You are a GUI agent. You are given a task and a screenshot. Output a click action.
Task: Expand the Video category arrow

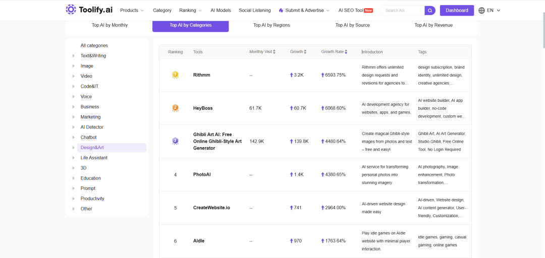click(73, 76)
